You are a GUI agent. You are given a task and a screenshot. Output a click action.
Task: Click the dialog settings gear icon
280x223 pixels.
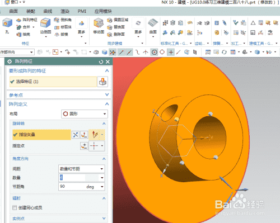[x=10, y=61]
